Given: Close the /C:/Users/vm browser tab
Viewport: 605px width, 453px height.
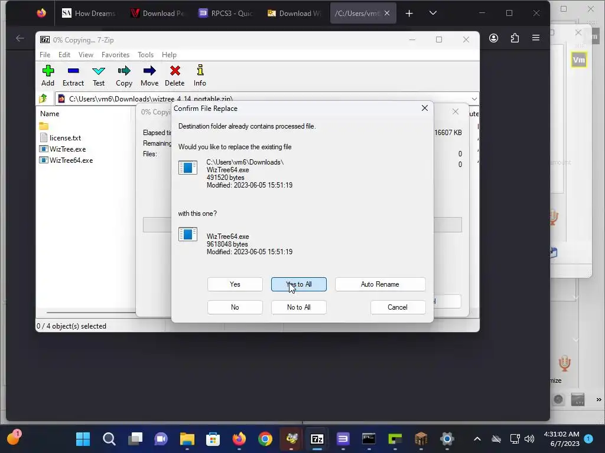Looking at the screenshot, I should [x=387, y=13].
